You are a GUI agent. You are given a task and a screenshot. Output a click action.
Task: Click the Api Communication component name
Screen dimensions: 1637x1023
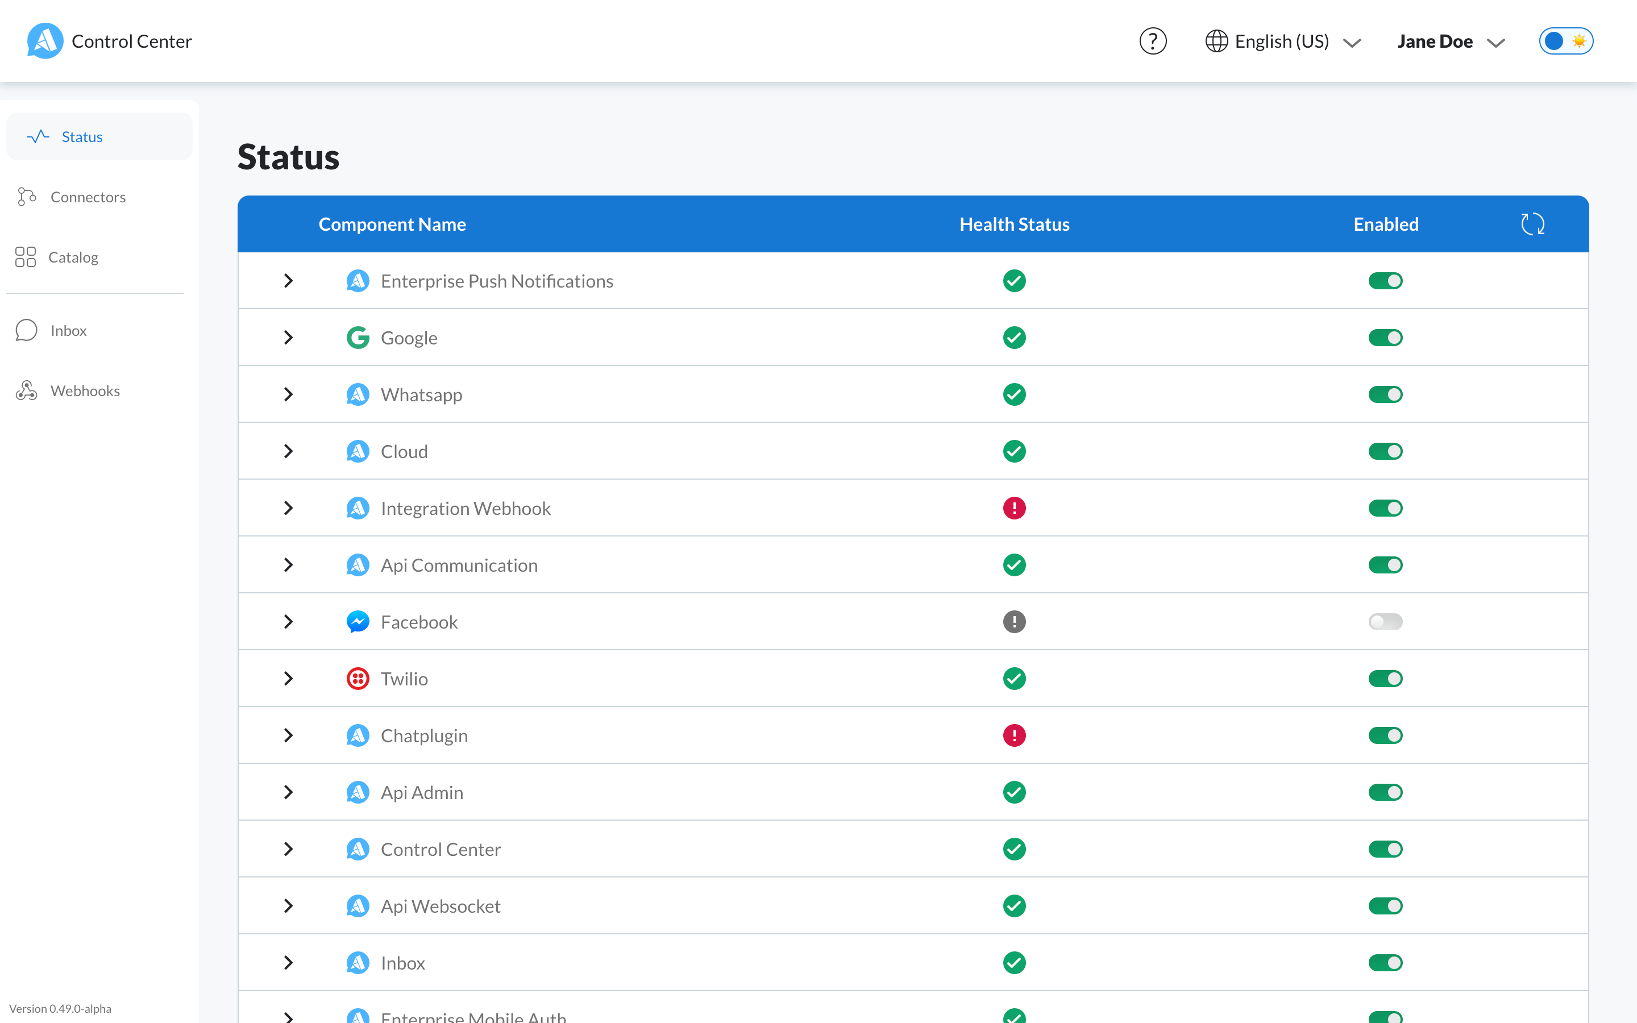coord(459,565)
